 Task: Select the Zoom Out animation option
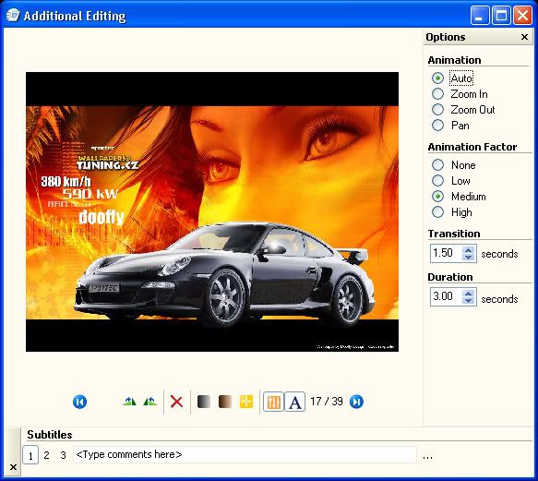click(x=437, y=110)
